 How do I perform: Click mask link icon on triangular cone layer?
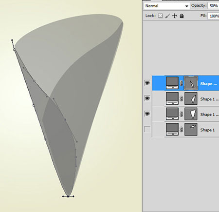(182, 114)
